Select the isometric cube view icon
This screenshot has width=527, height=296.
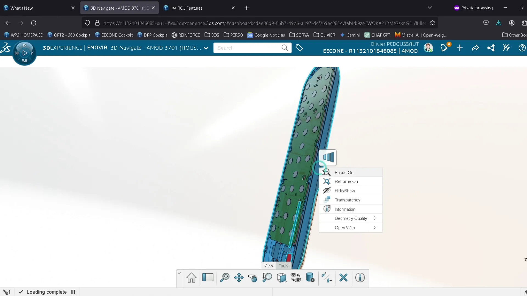(x=282, y=278)
